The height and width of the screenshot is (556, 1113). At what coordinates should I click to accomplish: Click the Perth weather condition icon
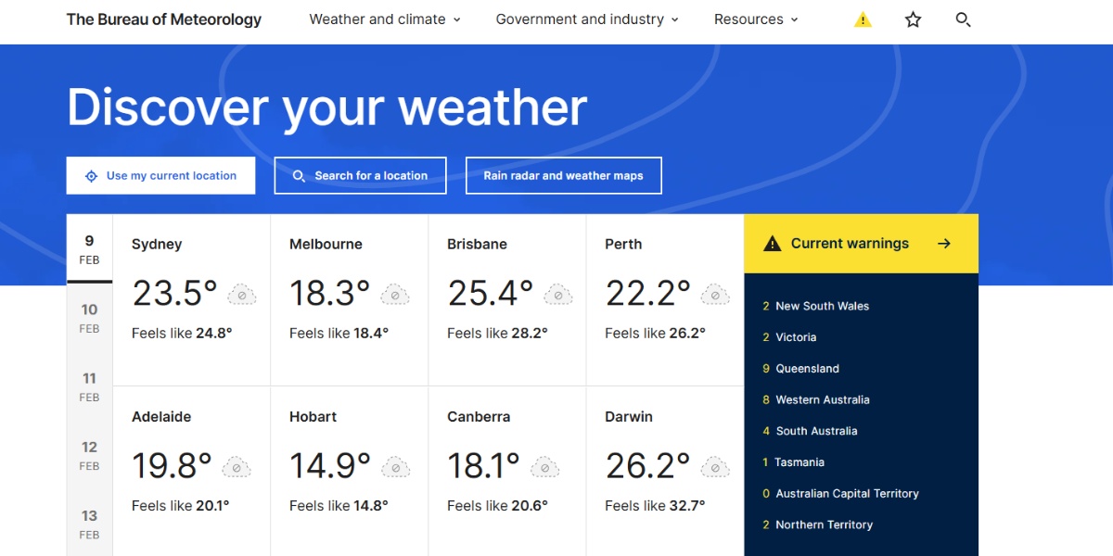[715, 295]
